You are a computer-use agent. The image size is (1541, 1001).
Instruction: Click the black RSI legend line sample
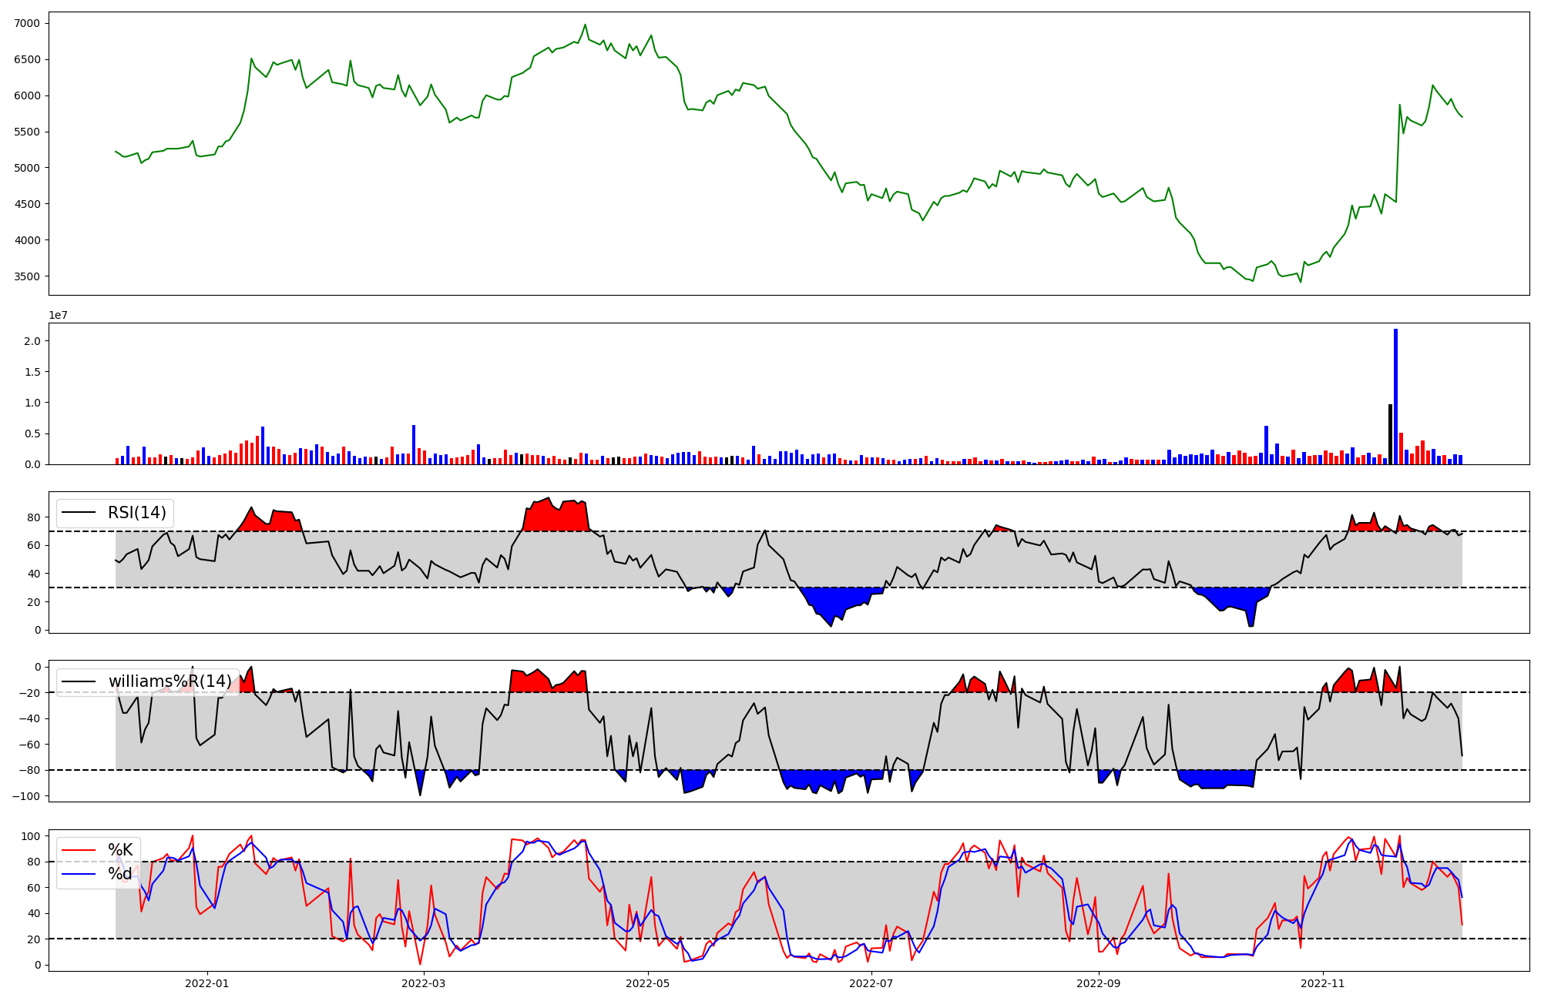(79, 513)
